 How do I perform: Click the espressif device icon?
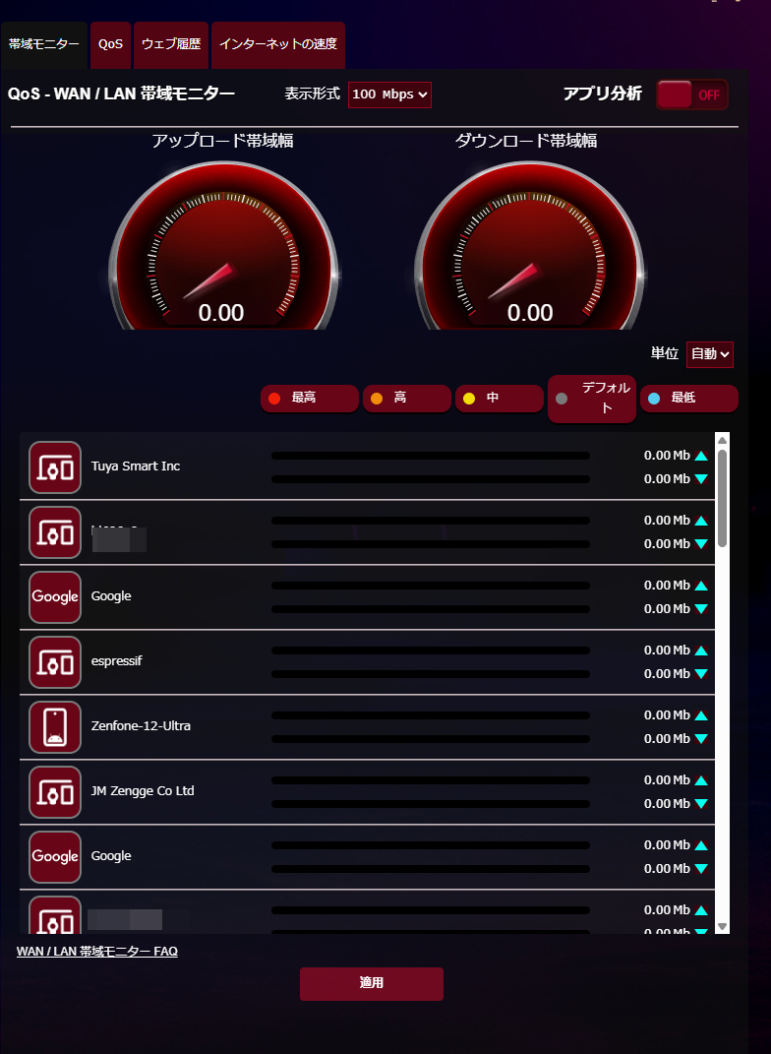click(x=55, y=662)
